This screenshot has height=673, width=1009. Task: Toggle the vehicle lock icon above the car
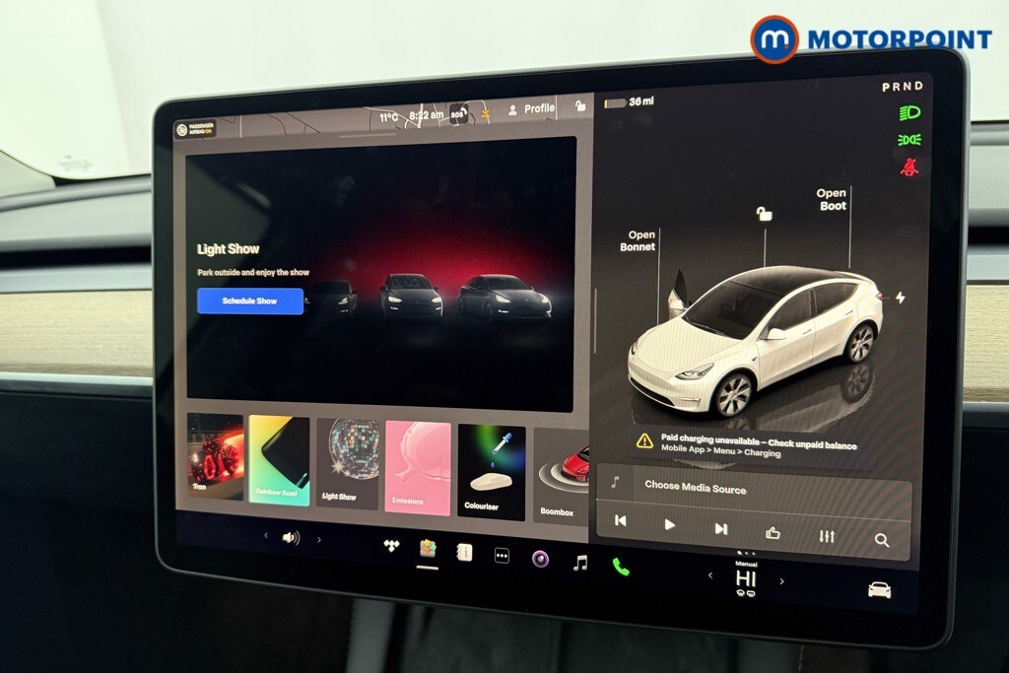click(762, 215)
